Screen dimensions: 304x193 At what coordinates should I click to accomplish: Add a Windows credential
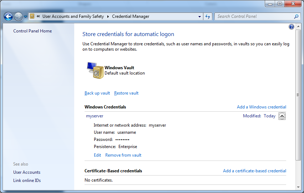click(x=261, y=107)
